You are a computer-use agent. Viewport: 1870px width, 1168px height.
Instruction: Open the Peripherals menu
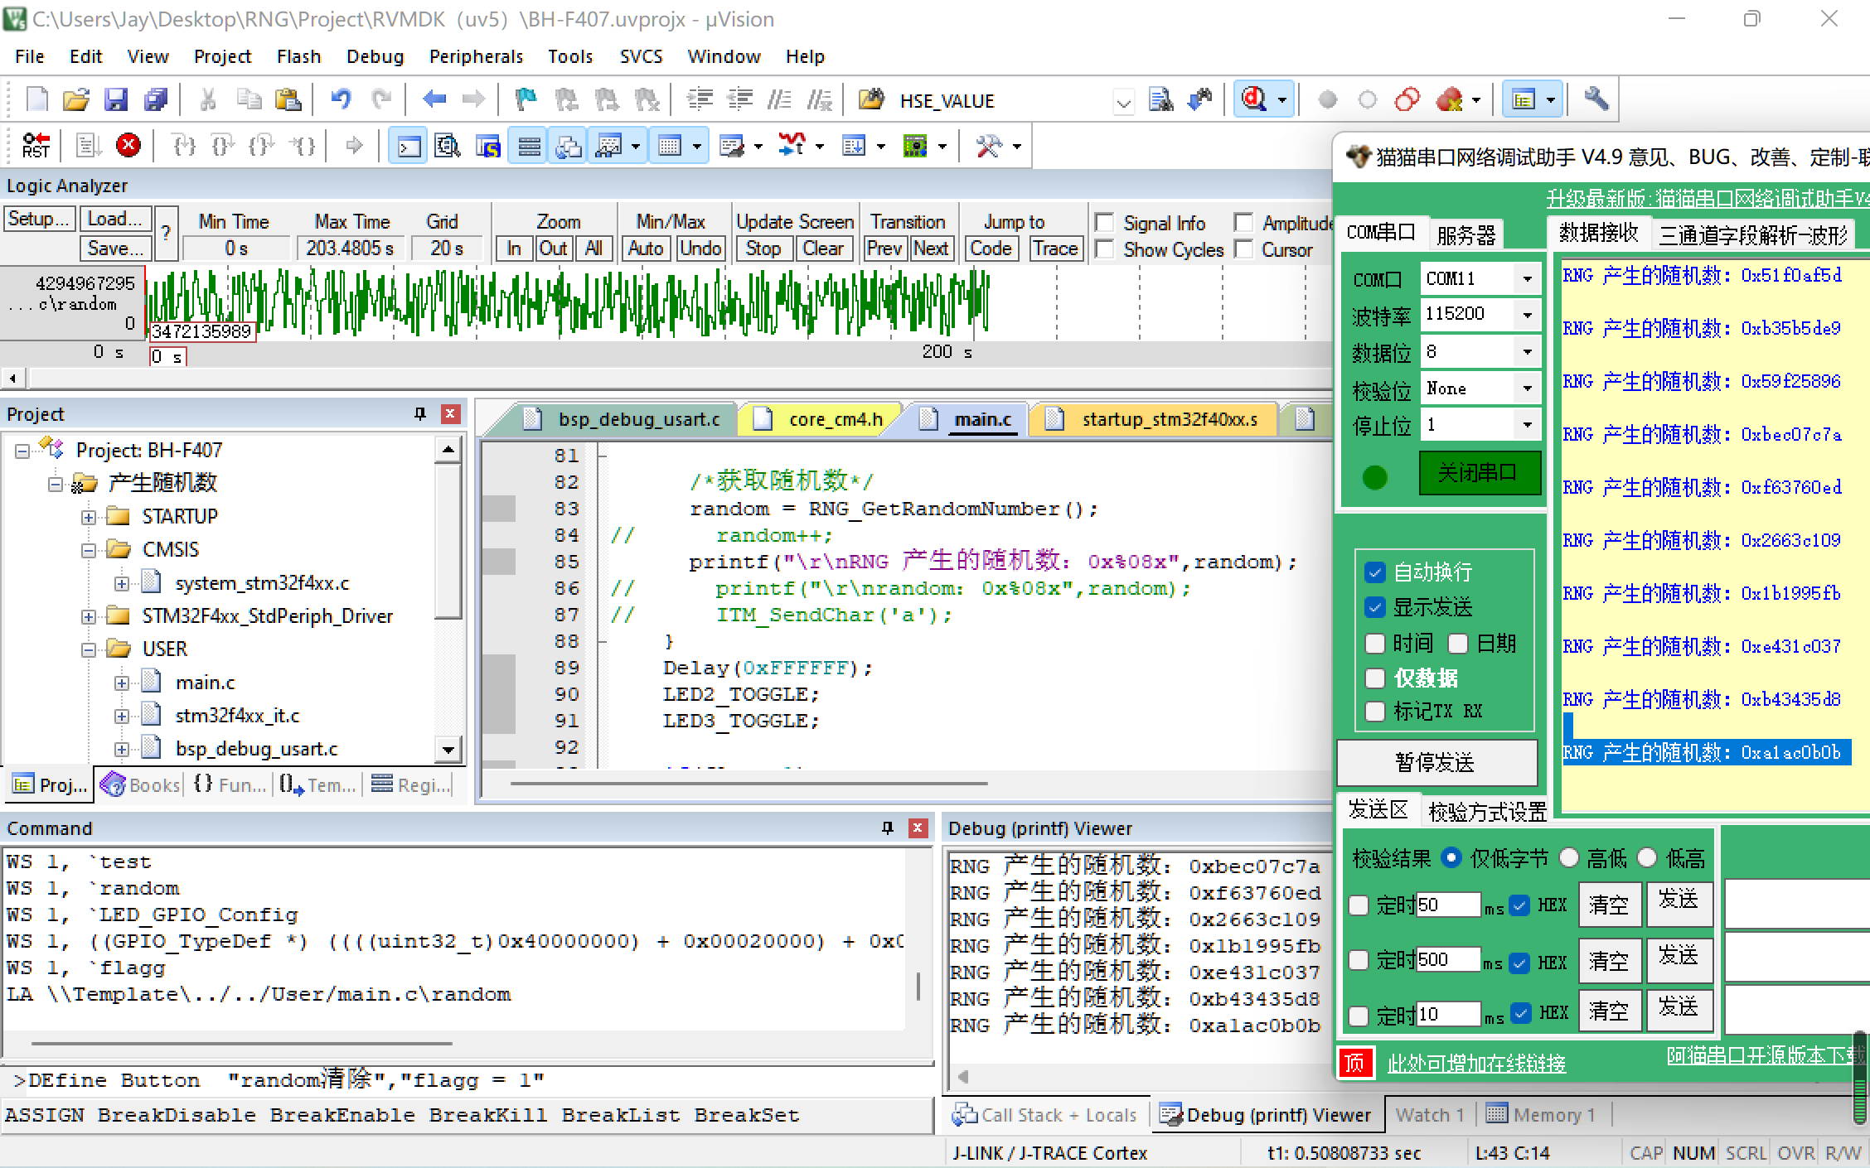tap(476, 56)
